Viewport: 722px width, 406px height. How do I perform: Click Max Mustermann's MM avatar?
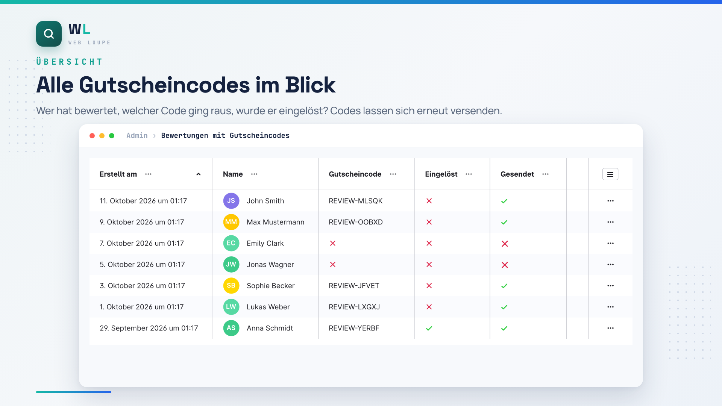pos(231,222)
